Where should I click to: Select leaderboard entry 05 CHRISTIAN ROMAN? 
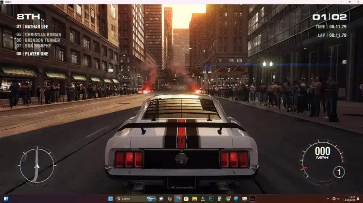[x=39, y=35]
